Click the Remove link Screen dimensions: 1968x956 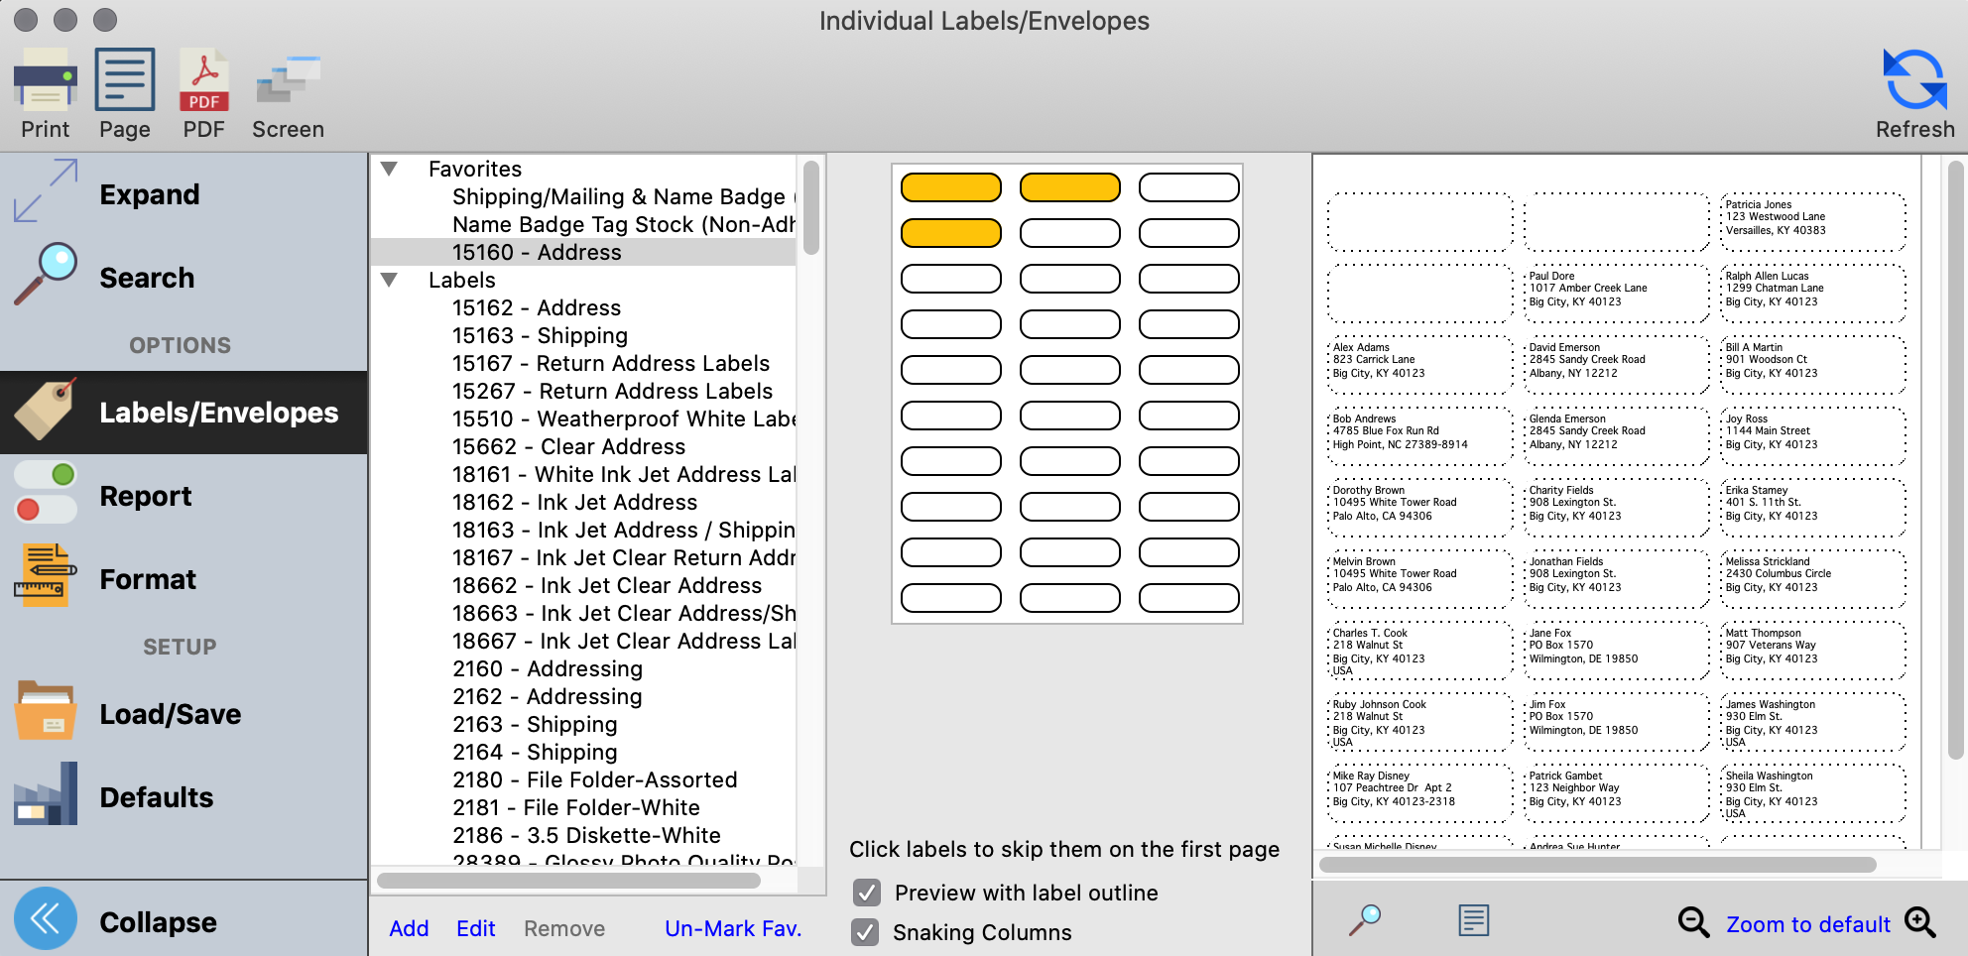point(564,928)
